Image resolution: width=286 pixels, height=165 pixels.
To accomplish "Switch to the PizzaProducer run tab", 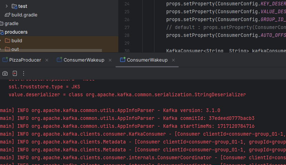I will coord(25,60).
